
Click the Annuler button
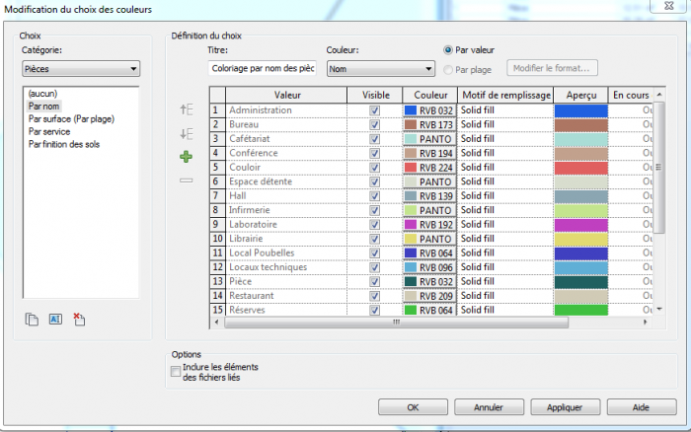pos(488,406)
